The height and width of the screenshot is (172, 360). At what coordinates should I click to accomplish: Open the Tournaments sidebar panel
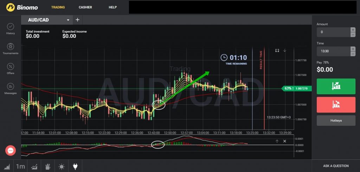(x=10, y=49)
